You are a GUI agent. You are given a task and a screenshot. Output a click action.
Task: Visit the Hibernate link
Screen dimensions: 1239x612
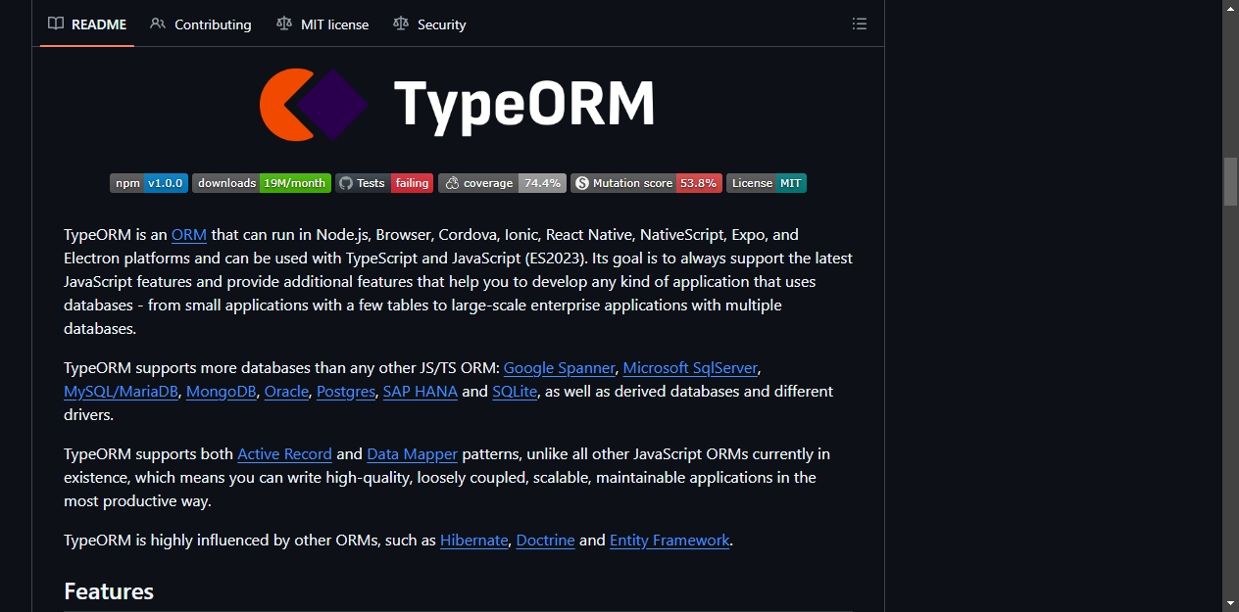pyautogui.click(x=474, y=541)
